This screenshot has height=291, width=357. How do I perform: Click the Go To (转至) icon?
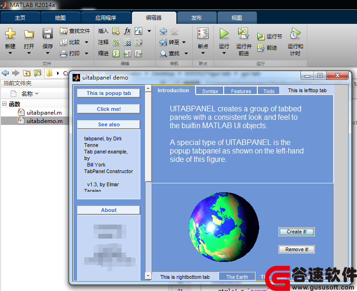tap(163, 42)
